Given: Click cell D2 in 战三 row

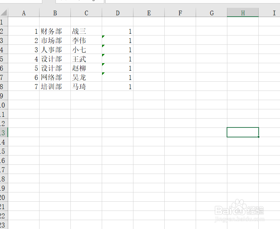Looking at the screenshot, I should pos(117,31).
